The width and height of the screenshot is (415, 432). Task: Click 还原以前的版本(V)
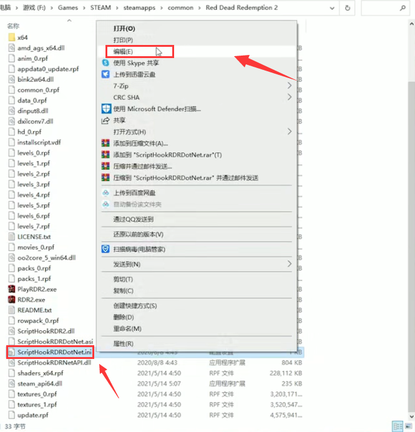pos(139,234)
